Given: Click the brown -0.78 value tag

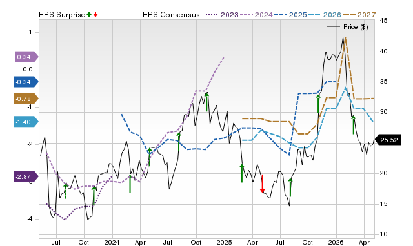Looking at the screenshot, I should [x=26, y=99].
